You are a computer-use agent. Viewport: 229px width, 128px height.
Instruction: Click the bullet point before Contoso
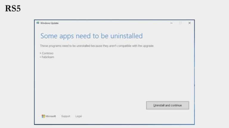[x=41, y=53]
